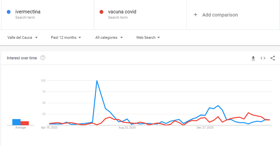The height and width of the screenshot is (146, 280).
Task: Open the embed code icon
Action: coord(263,58)
